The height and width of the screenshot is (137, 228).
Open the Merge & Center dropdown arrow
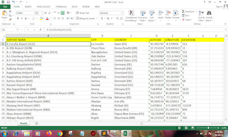[97, 18]
